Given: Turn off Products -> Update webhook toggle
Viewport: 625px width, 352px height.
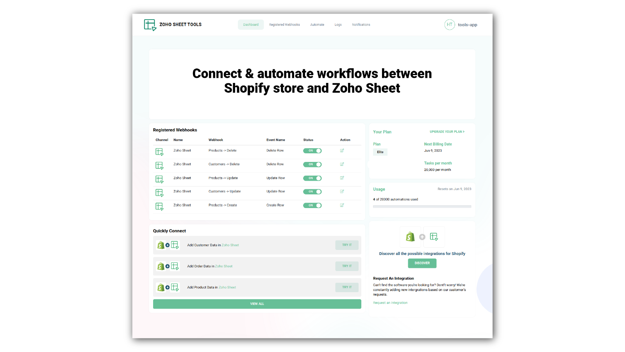Looking at the screenshot, I should [312, 178].
